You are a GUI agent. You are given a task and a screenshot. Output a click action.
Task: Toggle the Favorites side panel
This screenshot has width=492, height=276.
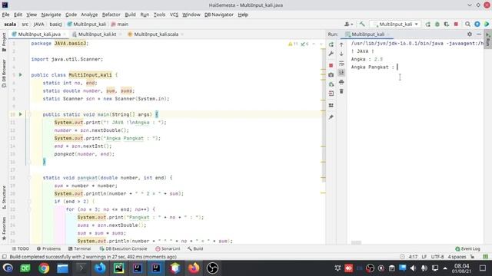pyautogui.click(x=4, y=228)
